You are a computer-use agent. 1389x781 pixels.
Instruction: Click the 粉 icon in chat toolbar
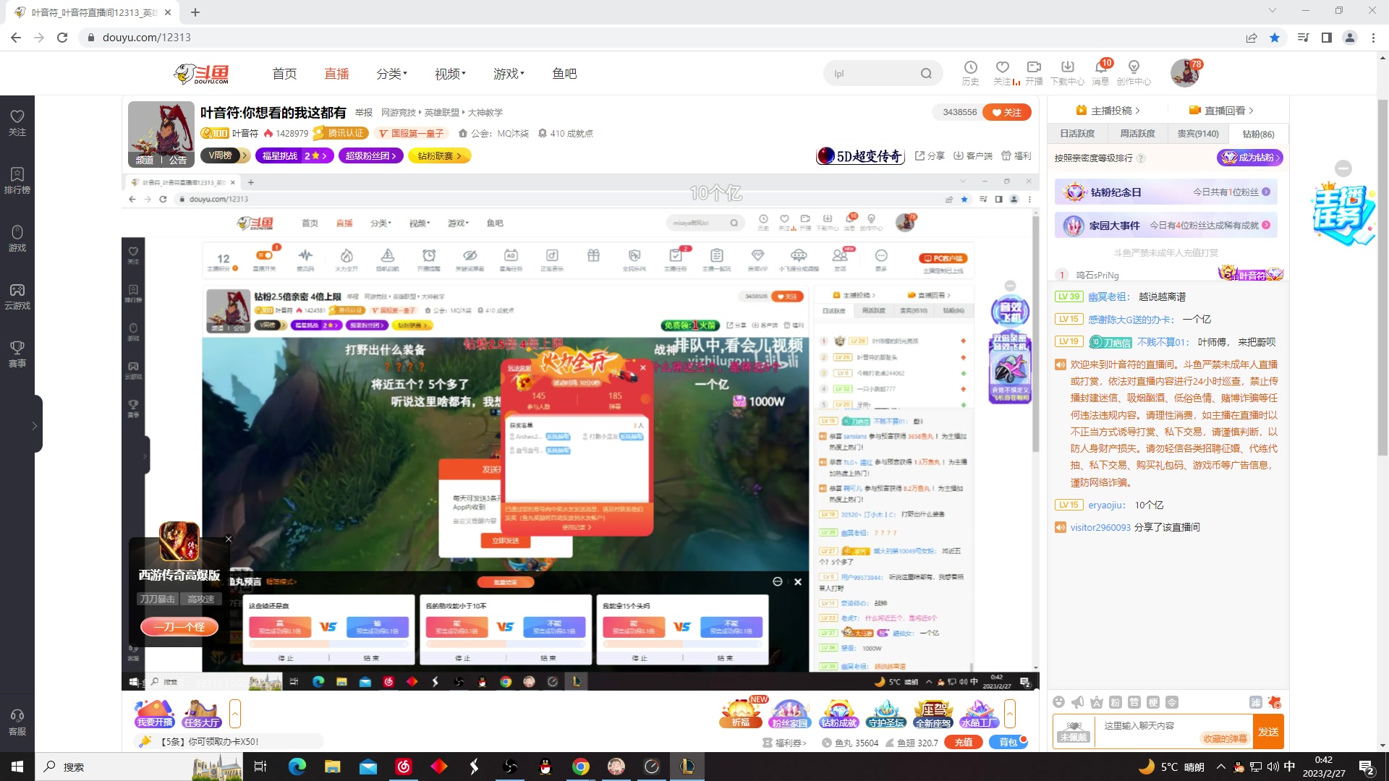(x=1116, y=702)
